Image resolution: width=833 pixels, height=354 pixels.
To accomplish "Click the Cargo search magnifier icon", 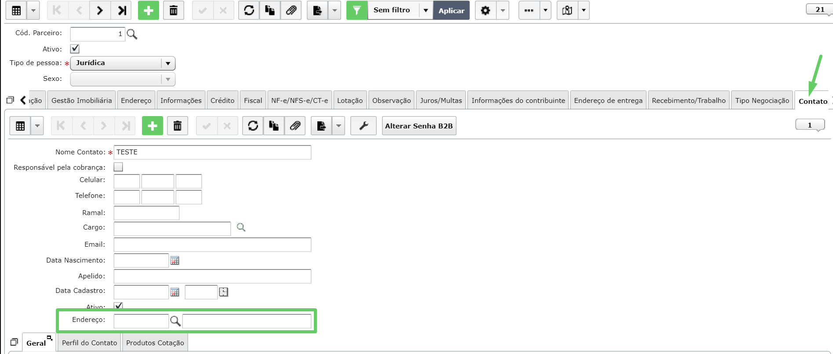I will pos(241,227).
